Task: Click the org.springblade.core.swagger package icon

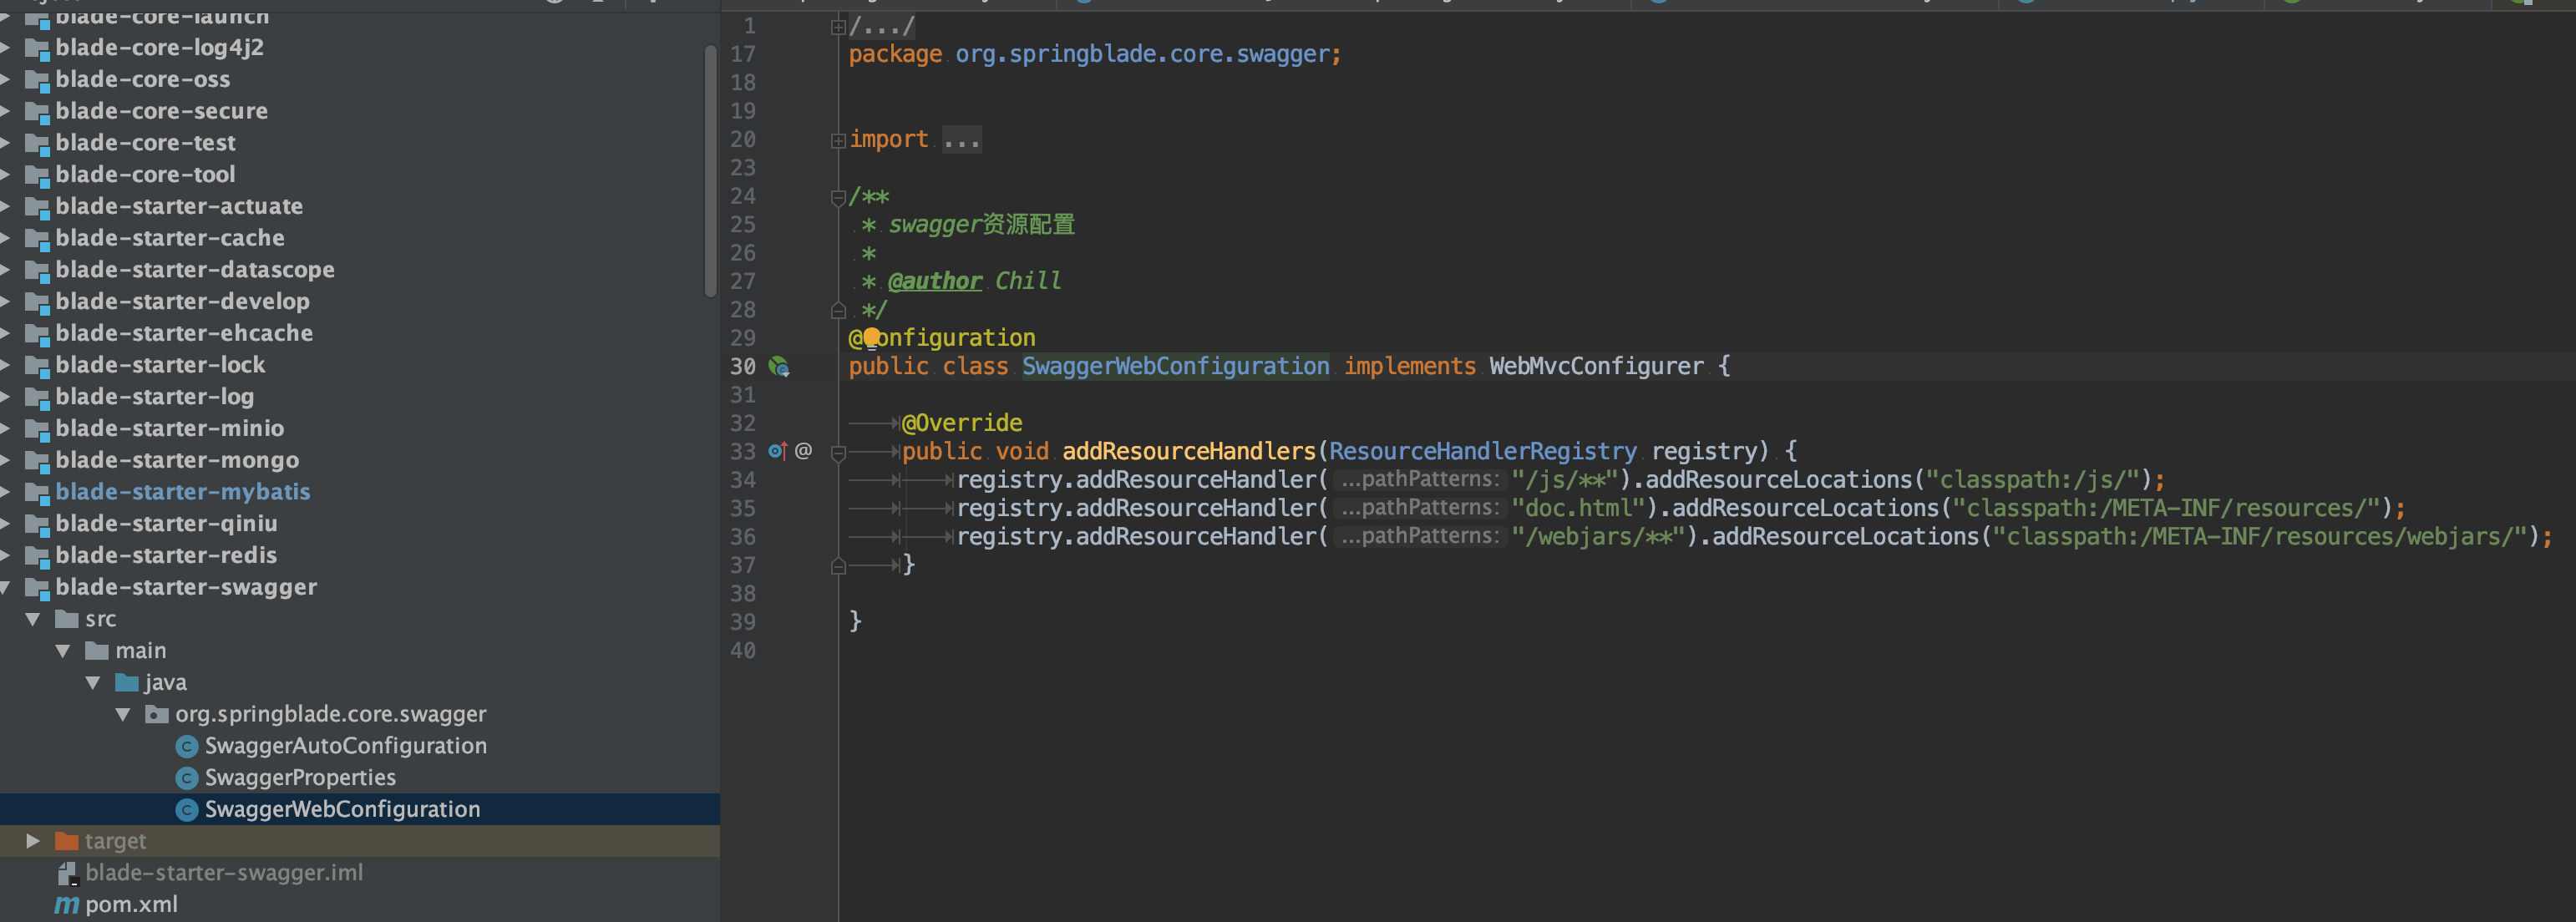Action: (x=157, y=714)
